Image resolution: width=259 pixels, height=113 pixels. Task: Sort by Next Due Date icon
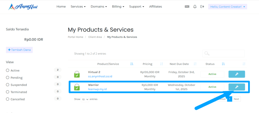point(195,64)
